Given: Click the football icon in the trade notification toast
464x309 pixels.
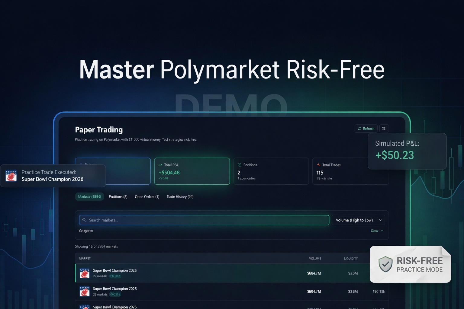Looking at the screenshot, I should tap(11, 176).
